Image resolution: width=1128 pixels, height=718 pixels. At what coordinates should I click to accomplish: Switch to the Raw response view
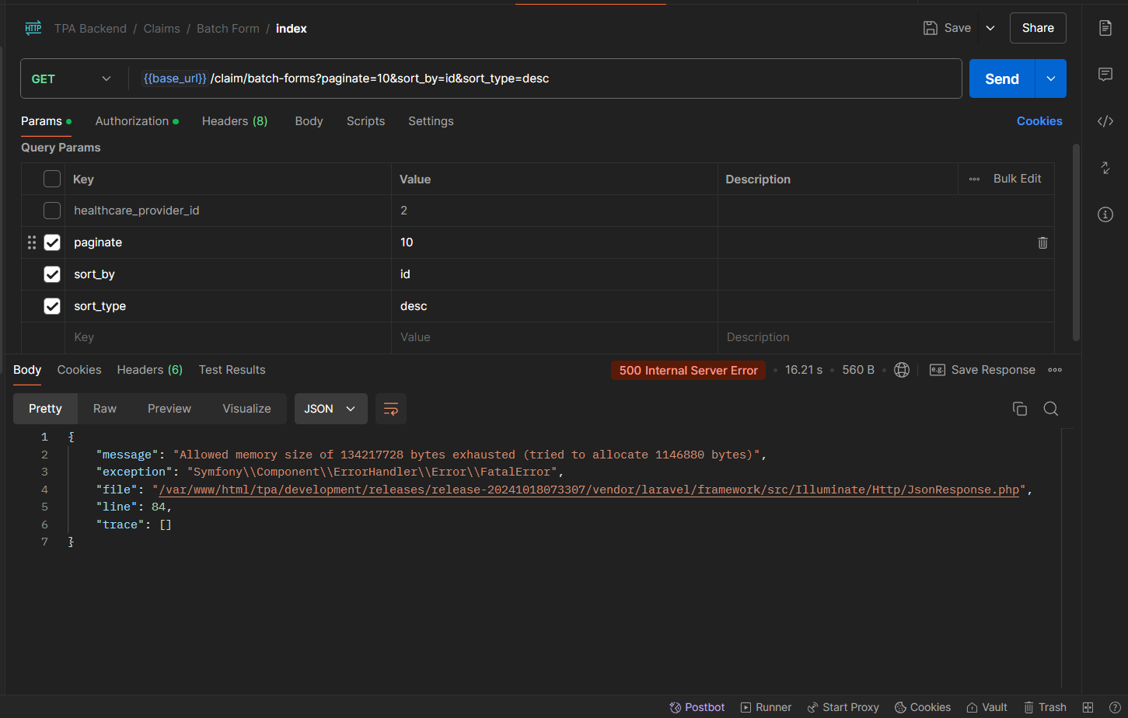pos(105,409)
